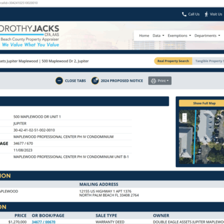Open the 2024 Proposed Notice link
This screenshot has height=224, width=224.
point(122,81)
